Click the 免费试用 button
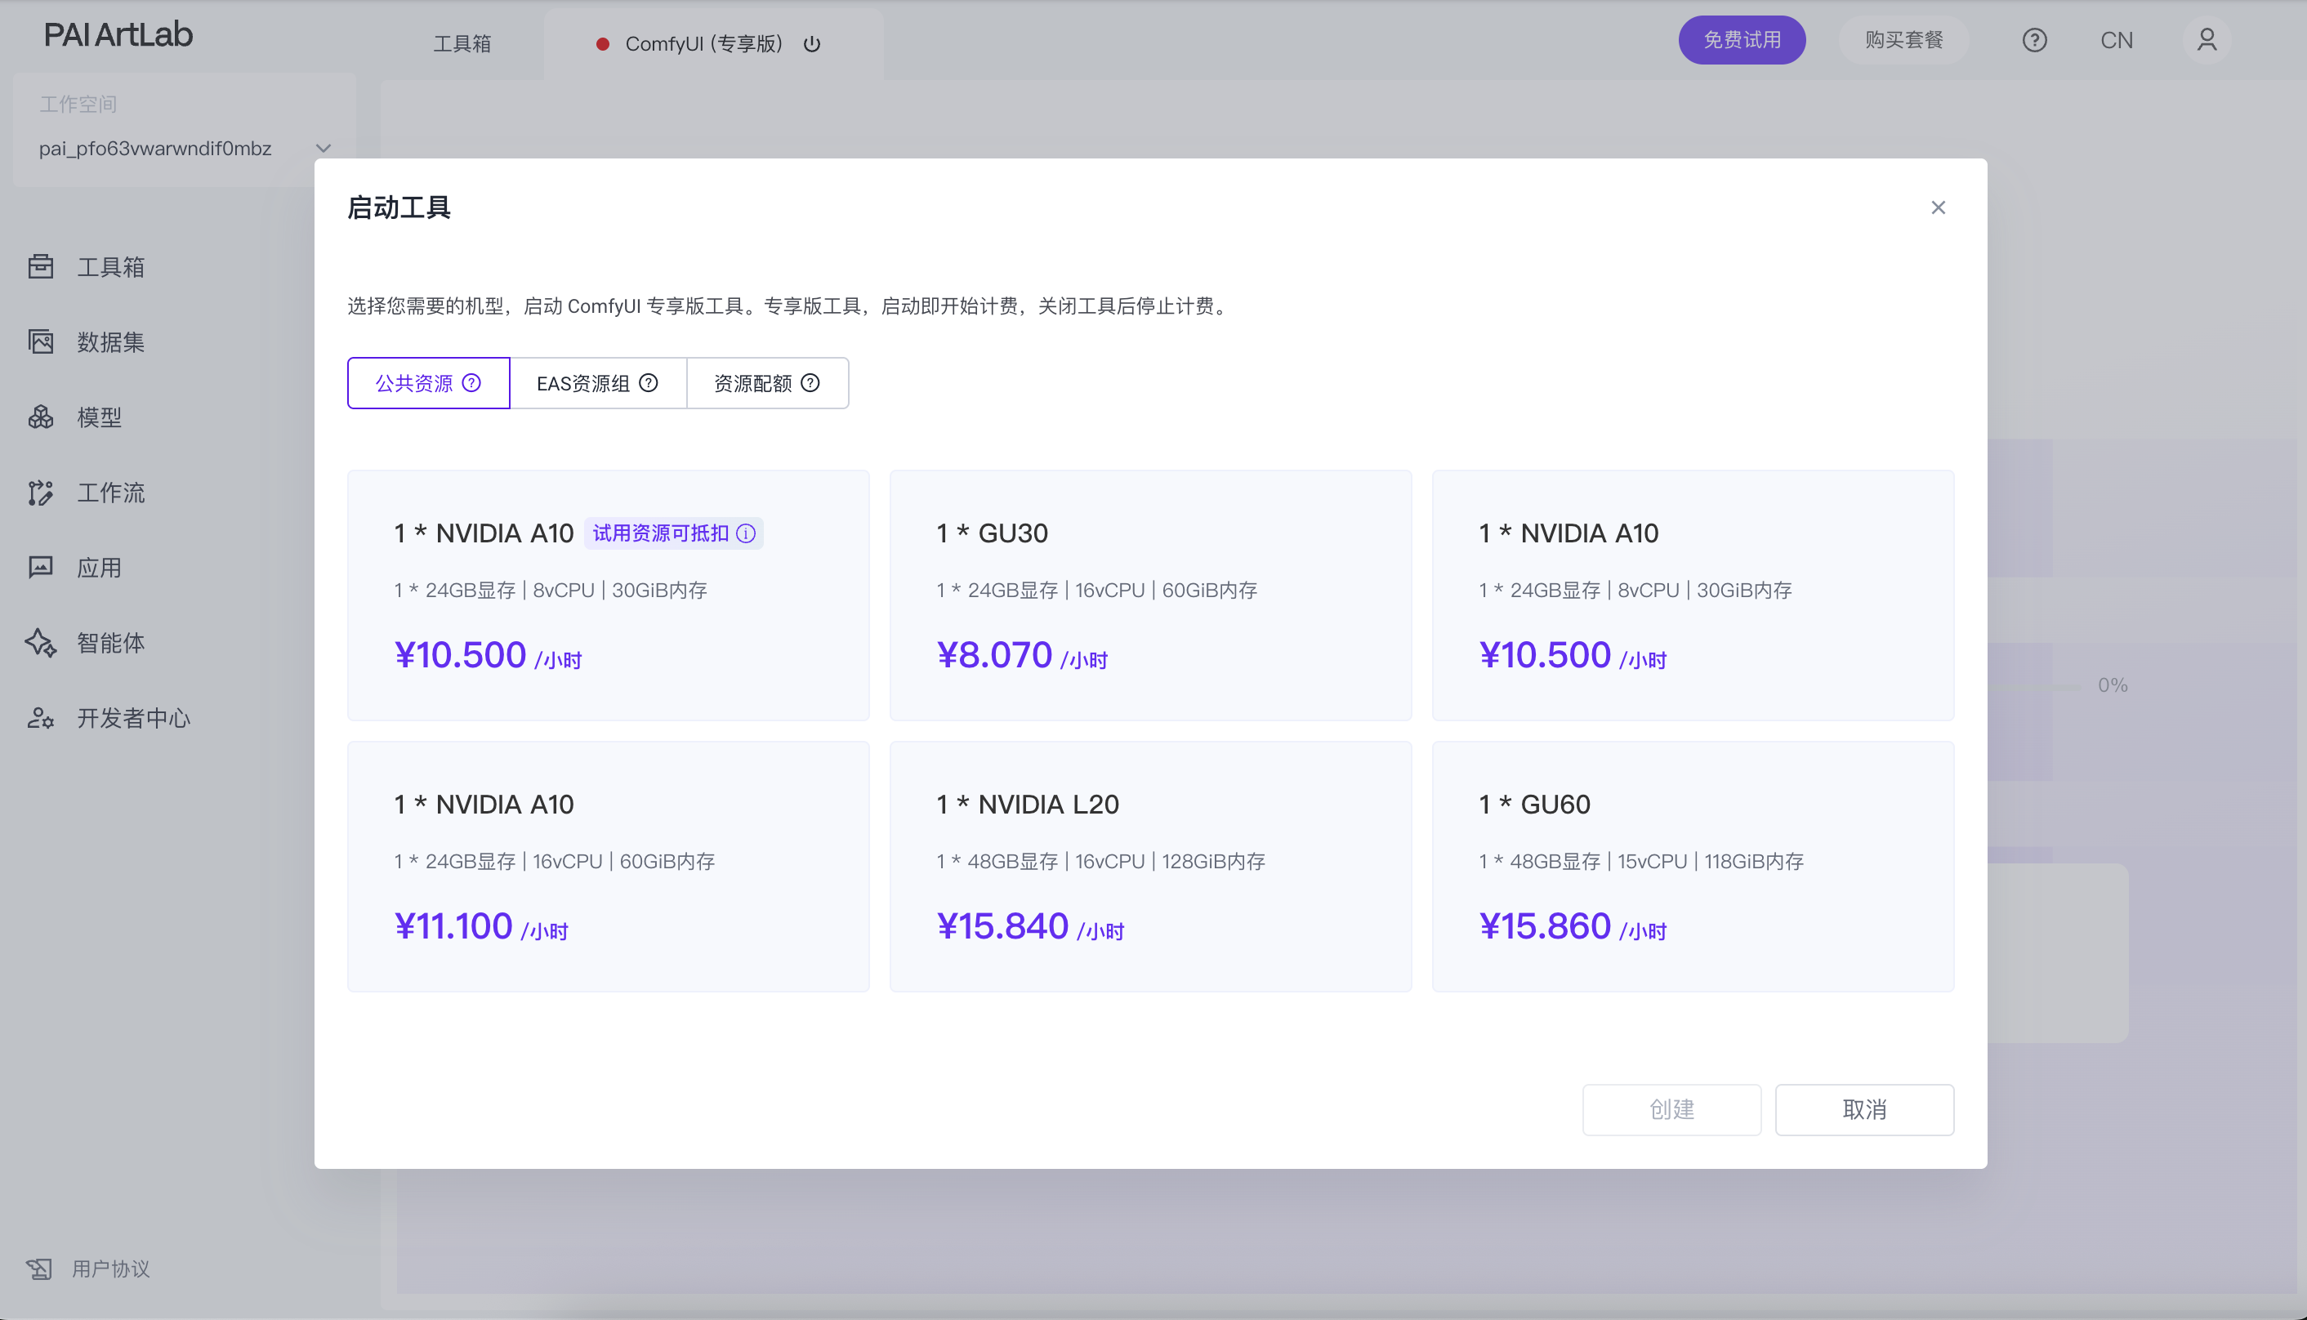The image size is (2307, 1320). pyautogui.click(x=1742, y=40)
